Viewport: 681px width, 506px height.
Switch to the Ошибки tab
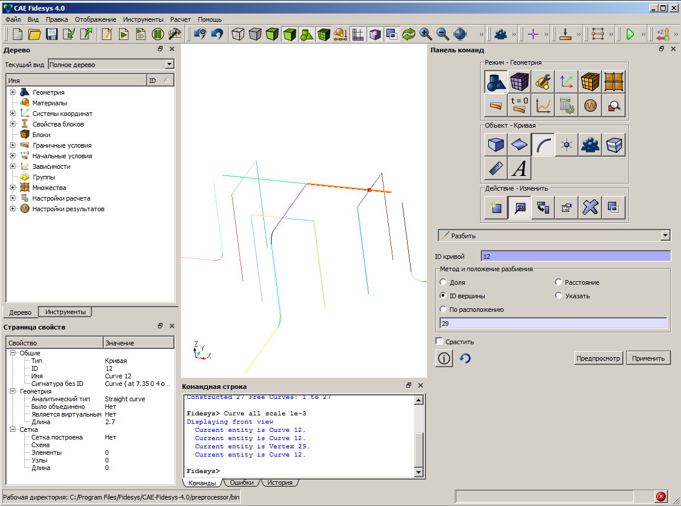click(x=242, y=482)
